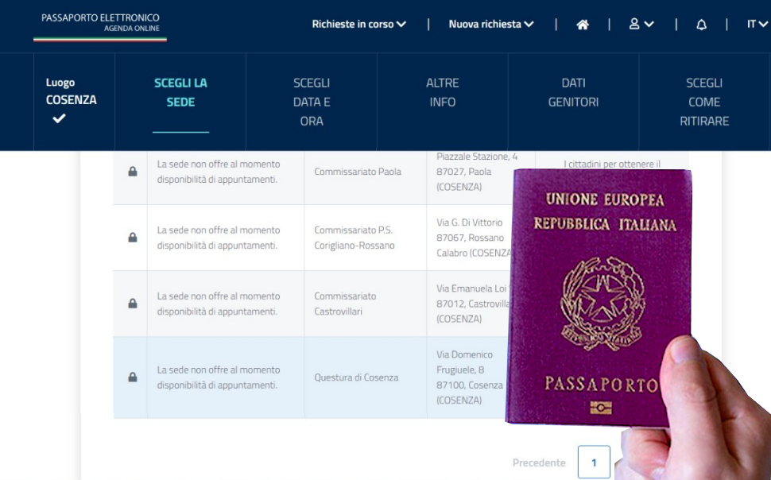The width and height of the screenshot is (771, 480).
Task: Switch to the Scegli Data e Ora step
Action: (x=311, y=101)
